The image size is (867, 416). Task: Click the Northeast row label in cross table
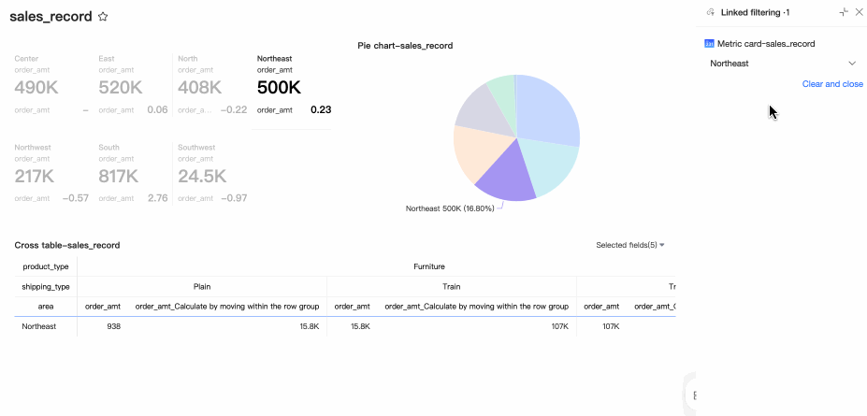[x=39, y=326]
